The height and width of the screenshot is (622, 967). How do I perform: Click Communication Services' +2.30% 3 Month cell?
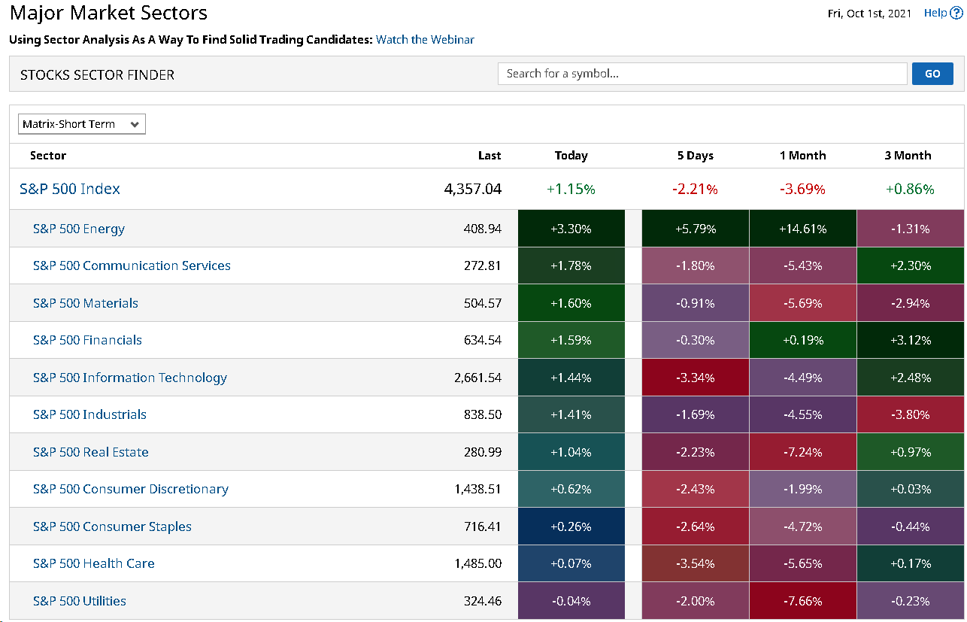[x=910, y=265]
